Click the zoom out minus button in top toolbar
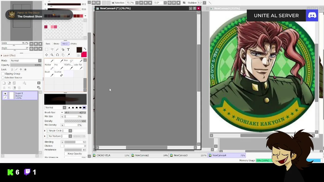The image size is (324, 182). pos(141,3)
